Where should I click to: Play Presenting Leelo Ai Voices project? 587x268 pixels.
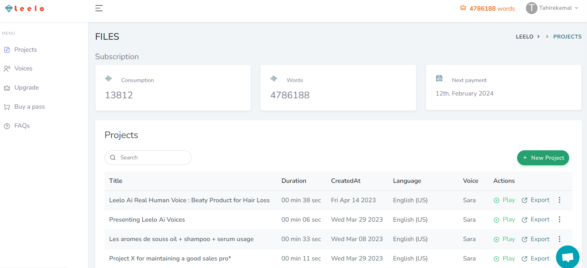(504, 219)
